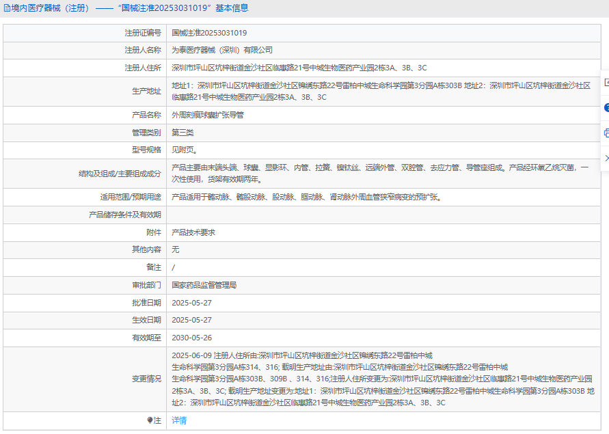Click registrant name 为泰医疗器械（深圳）有限公司

pyautogui.click(x=221, y=50)
